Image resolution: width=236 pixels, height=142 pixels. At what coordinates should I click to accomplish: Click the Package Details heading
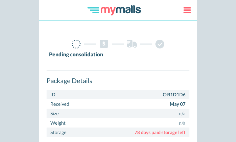pos(70,81)
